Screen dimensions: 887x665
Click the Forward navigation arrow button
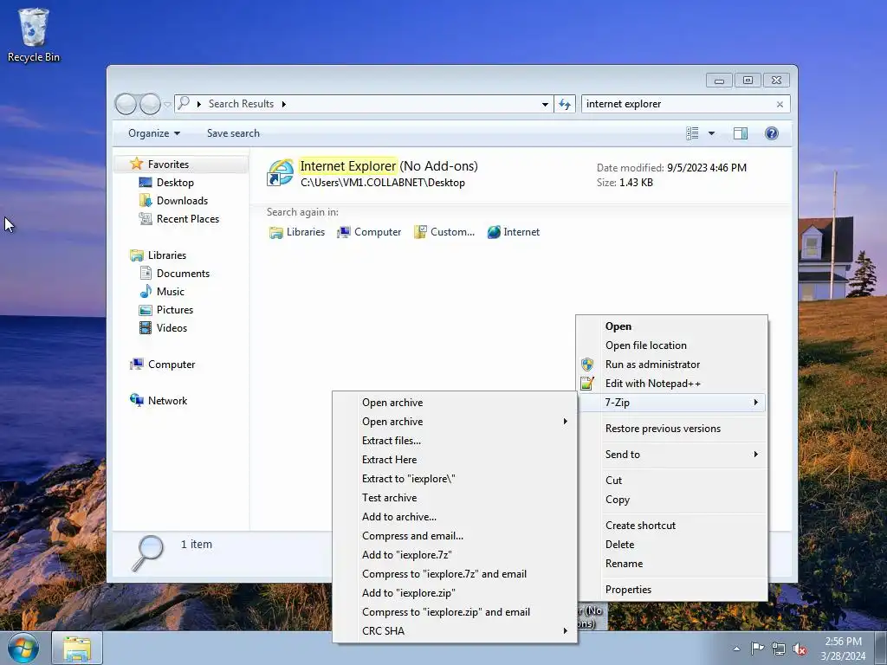click(150, 104)
